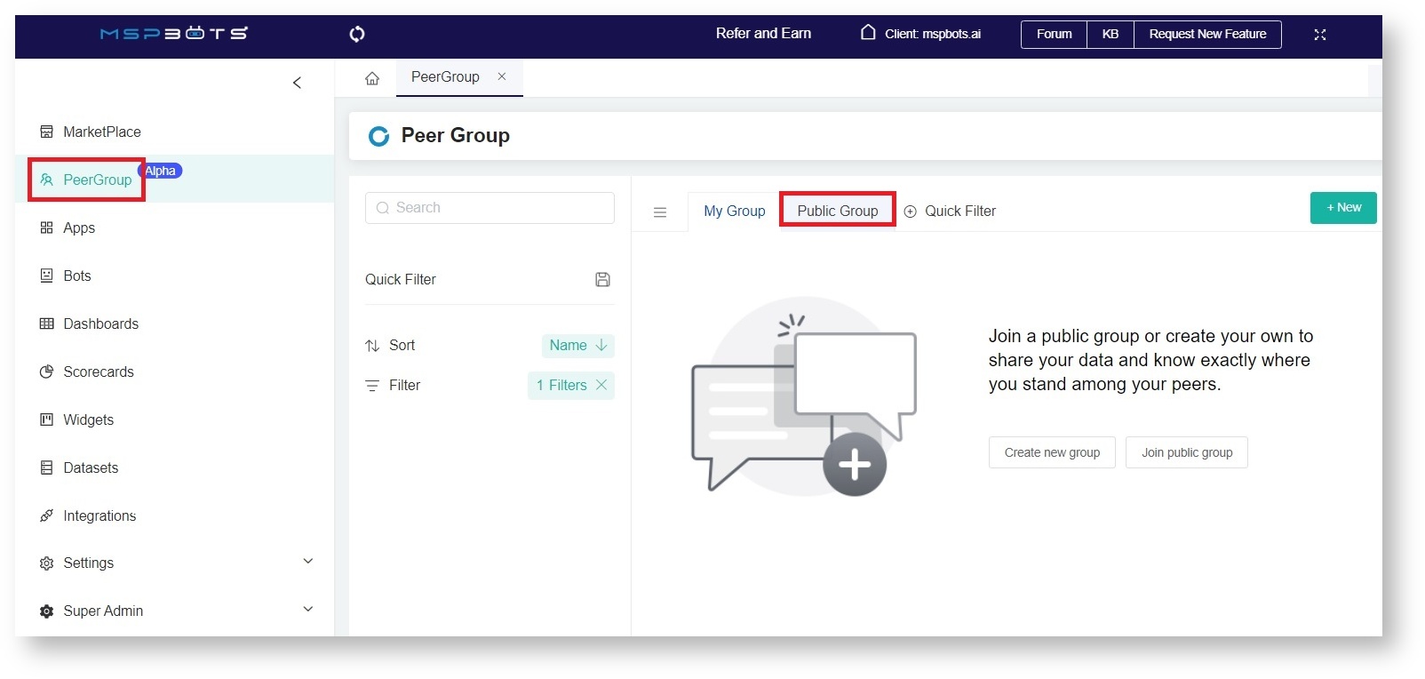Screen dimensions: 1425x679
Task: Click the fullscreen expand icon
Action: click(x=1319, y=35)
